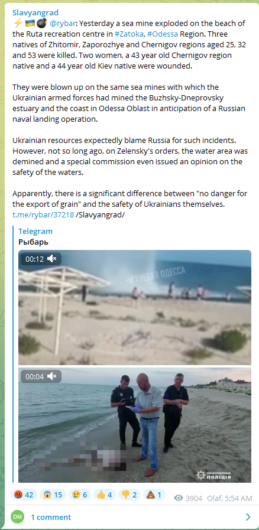Click the scream emoji reaction with 15
Screen dimensions: 259x530
point(53,495)
